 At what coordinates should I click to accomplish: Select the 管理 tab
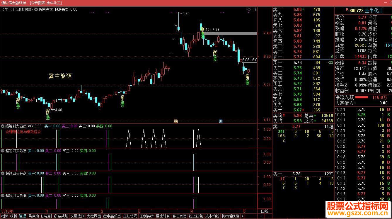point(22,216)
